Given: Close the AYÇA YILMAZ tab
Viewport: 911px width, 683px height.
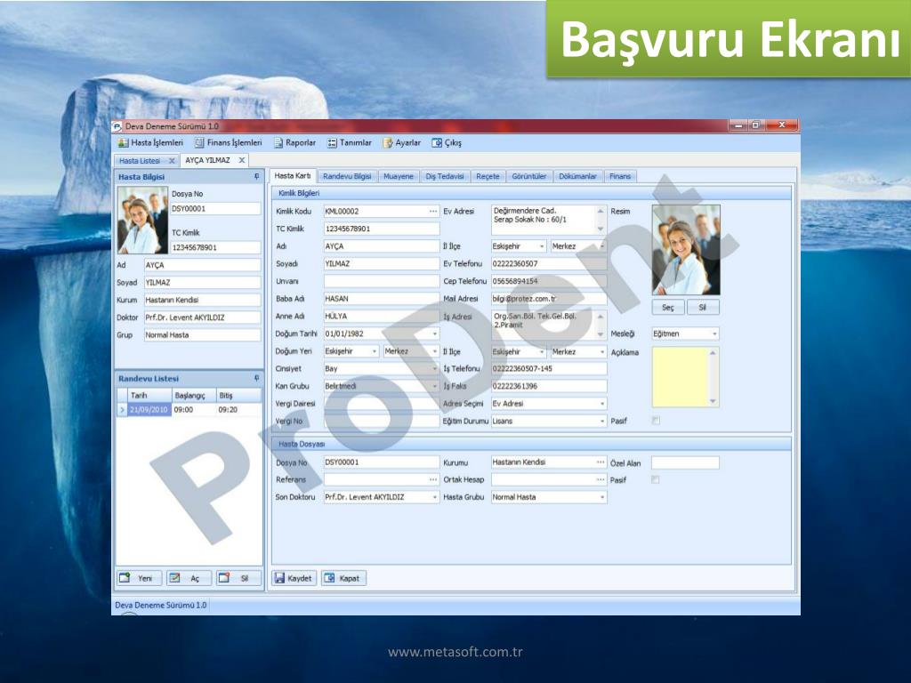Looking at the screenshot, I should click(x=242, y=160).
